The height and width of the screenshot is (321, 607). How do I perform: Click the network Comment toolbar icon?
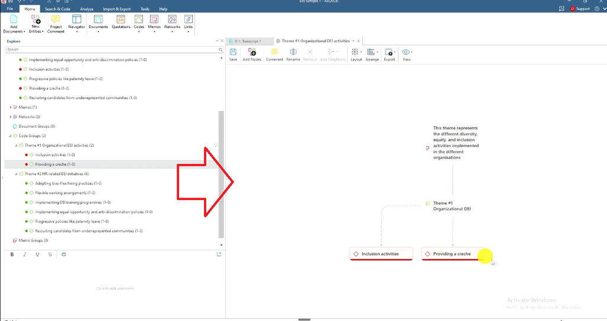[274, 52]
